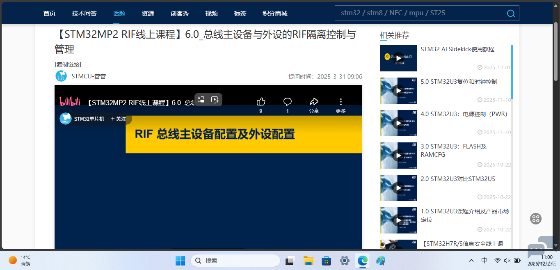Open the 标签 nav item
Image resolution: width=560 pixels, height=270 pixels.
point(240,14)
